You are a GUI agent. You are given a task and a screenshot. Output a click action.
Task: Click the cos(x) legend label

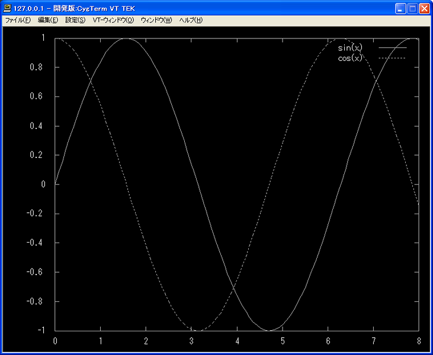(350, 57)
